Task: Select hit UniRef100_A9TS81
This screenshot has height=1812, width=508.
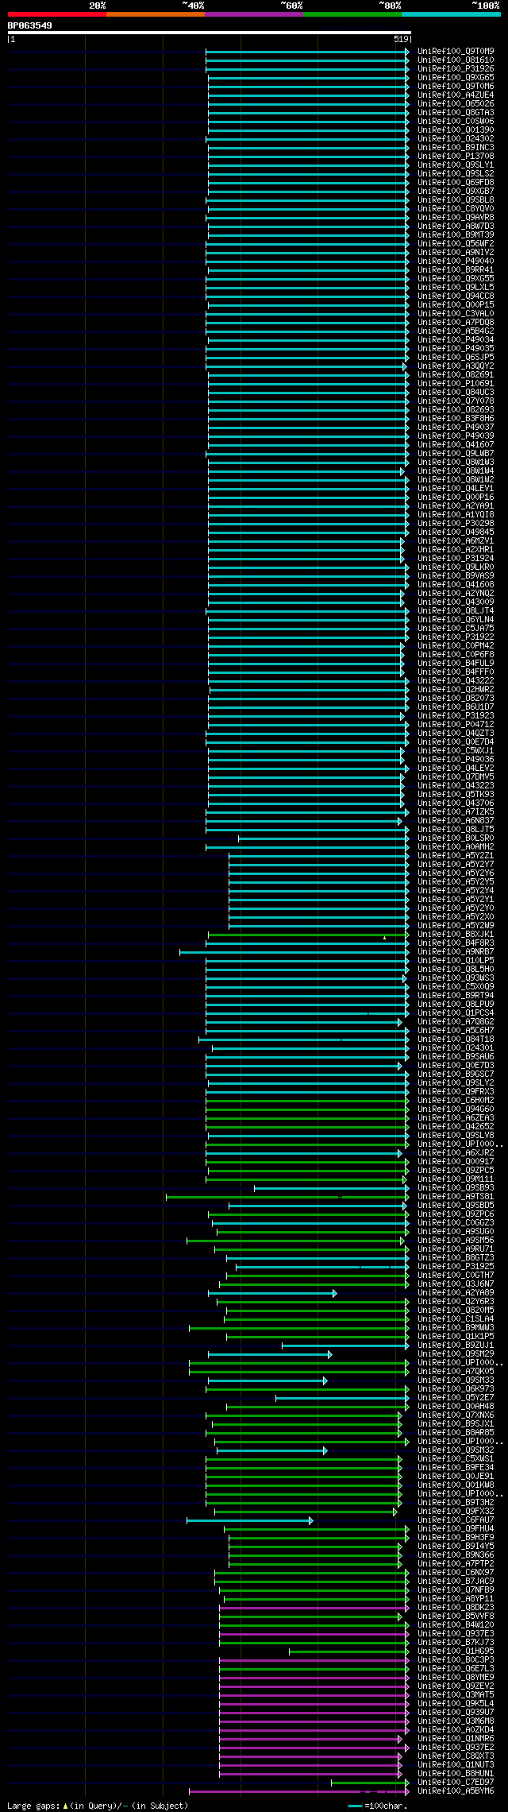Action: (456, 1197)
